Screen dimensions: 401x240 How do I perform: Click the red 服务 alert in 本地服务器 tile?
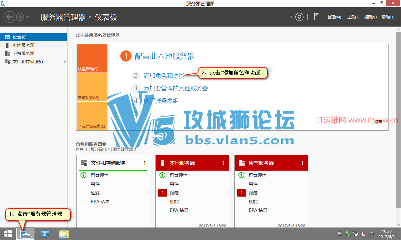point(163,193)
